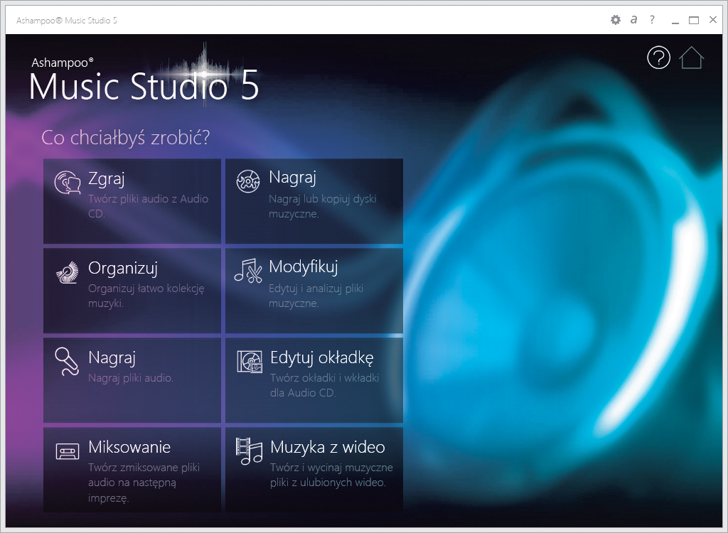Screen dimensions: 728x533
Task: Select the Modyfikuj note-editing icon
Action: coord(247,271)
